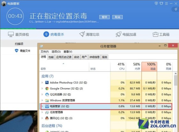Viewport: 179px width, 132px height.
Task: Cancel the virus scan with 取消 button
Action: (118, 17)
